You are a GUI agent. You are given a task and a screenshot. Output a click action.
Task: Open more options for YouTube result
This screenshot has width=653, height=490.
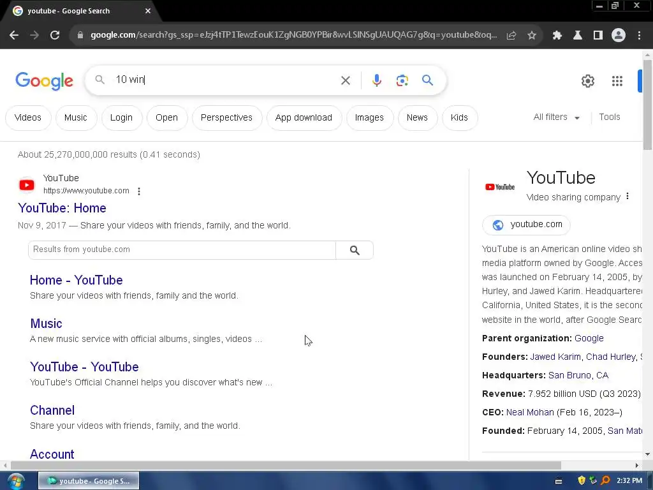pyautogui.click(x=139, y=191)
